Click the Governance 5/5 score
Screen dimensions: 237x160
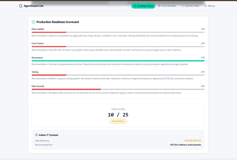pyautogui.click(x=203, y=57)
